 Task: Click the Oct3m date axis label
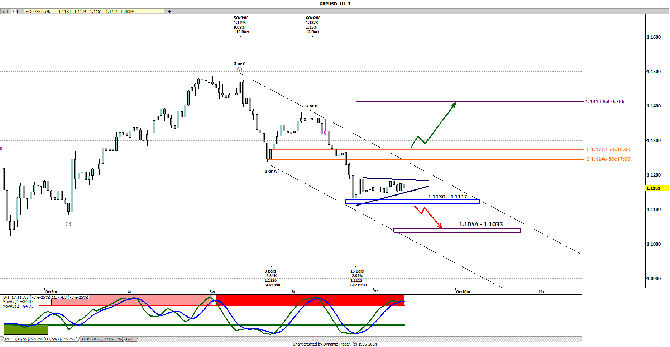[x=51, y=292]
